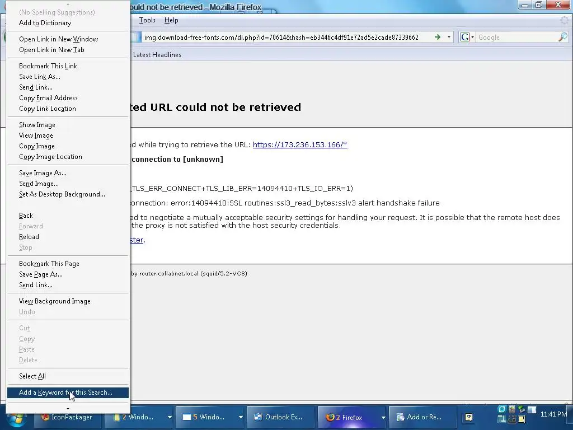573x430 pixels.
Task: Choose Add to Dictionary
Action: pyautogui.click(x=68, y=22)
